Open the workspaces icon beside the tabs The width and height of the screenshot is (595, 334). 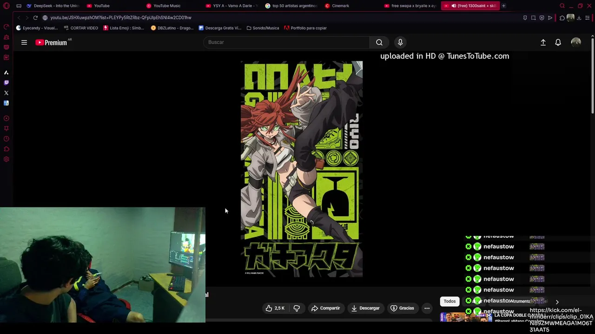tap(19, 6)
